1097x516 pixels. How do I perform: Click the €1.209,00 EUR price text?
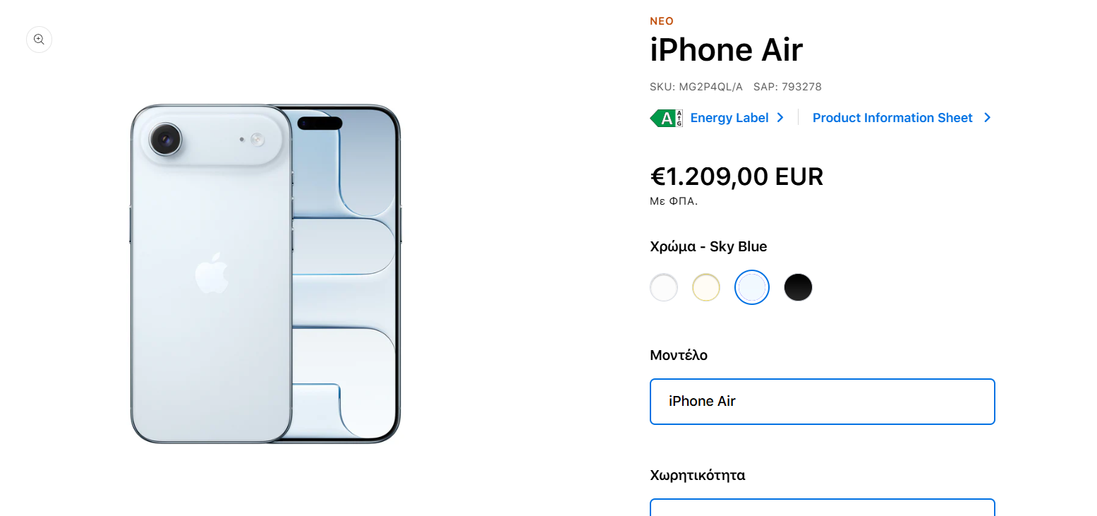click(x=737, y=176)
